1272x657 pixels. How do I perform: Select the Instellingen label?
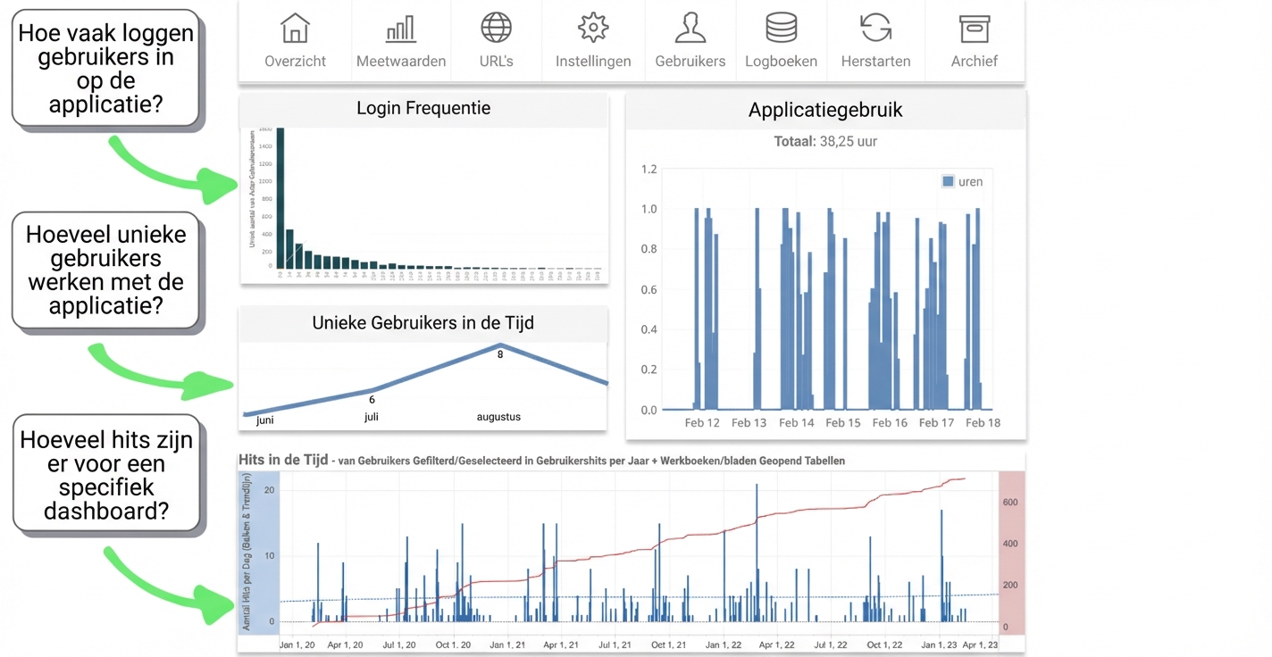593,62
